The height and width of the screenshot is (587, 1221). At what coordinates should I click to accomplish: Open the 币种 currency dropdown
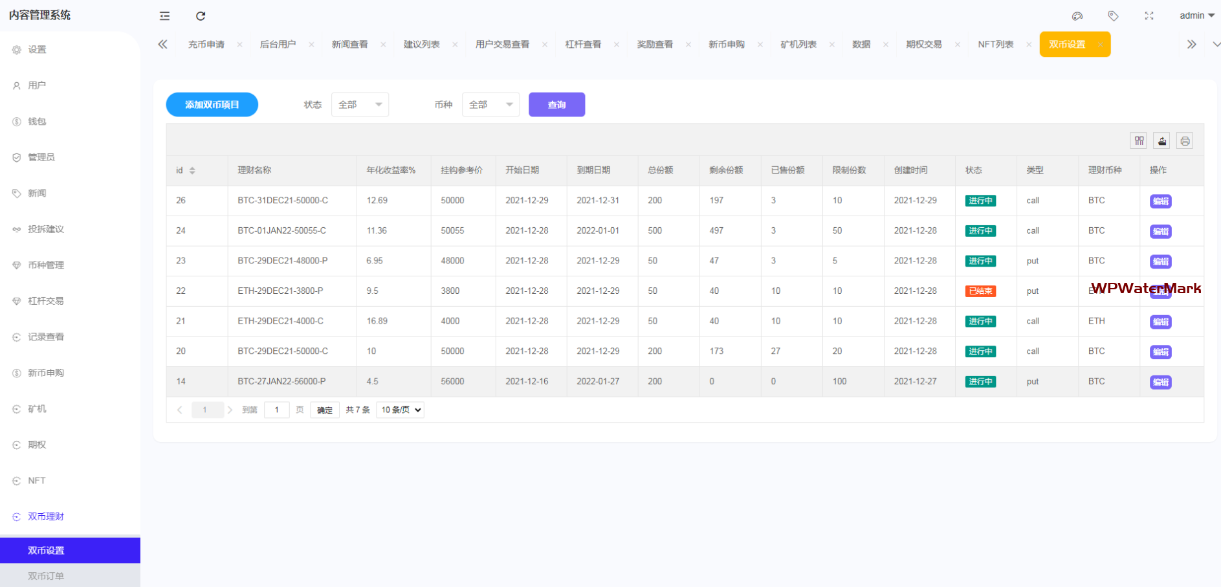[x=490, y=105]
